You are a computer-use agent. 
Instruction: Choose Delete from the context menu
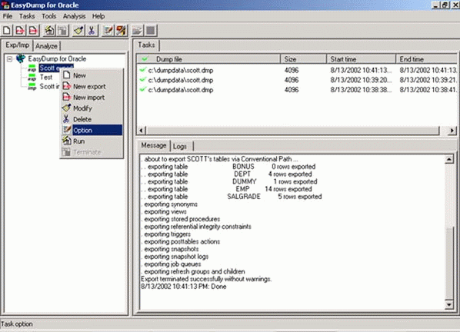click(x=92, y=119)
